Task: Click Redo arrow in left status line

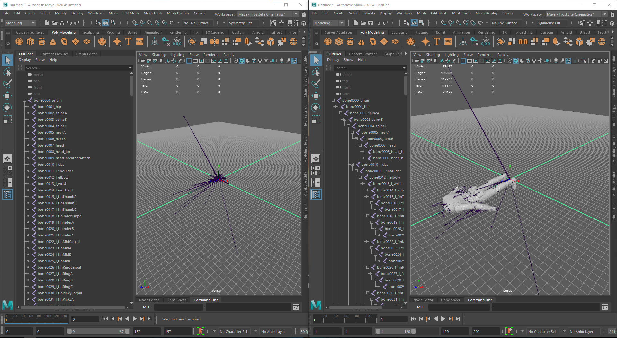Action: click(77, 23)
